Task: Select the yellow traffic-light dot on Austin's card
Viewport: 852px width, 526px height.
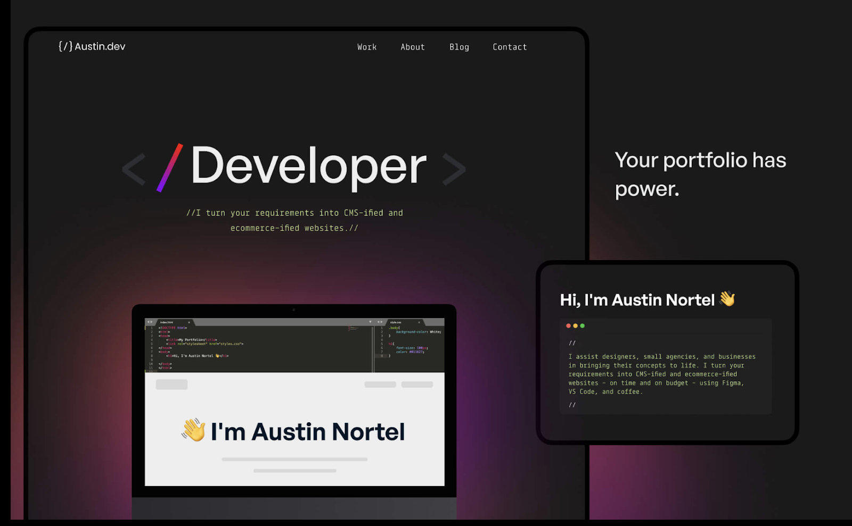Action: [x=575, y=325]
